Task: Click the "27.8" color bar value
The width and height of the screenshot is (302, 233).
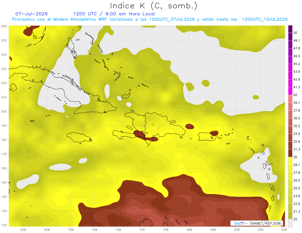Action: pos(297,172)
